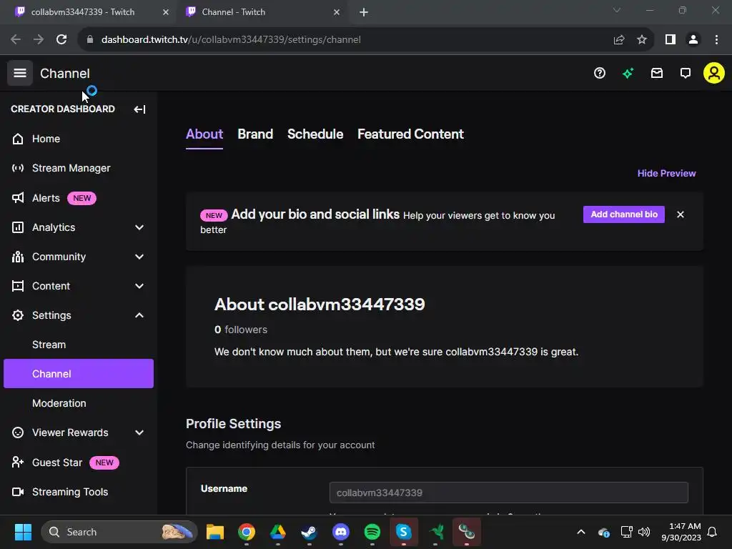Image resolution: width=732 pixels, height=549 pixels.
Task: Click the Windows taskbar Search box
Action: pos(119,532)
